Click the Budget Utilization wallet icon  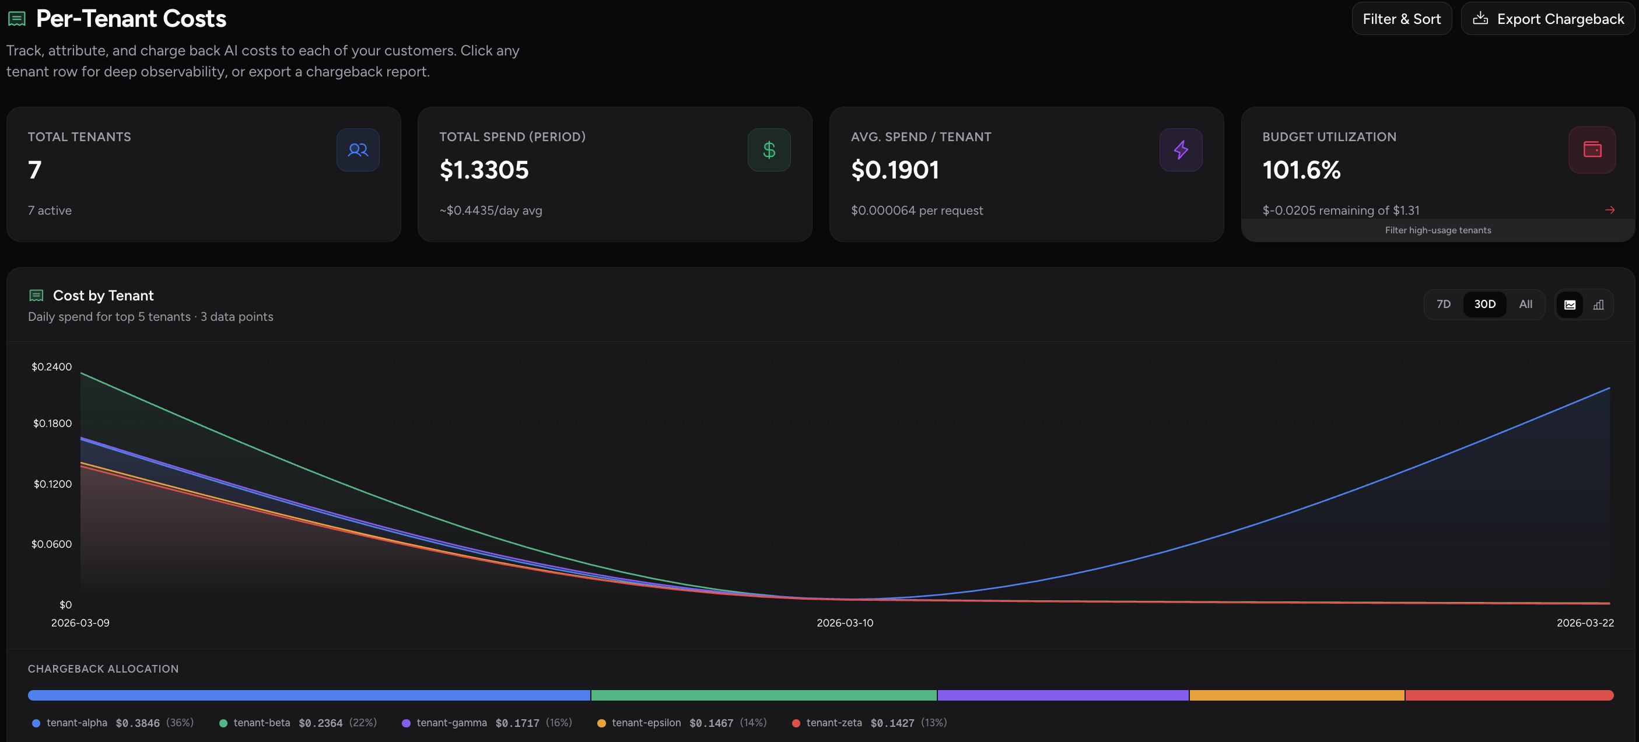pos(1591,150)
